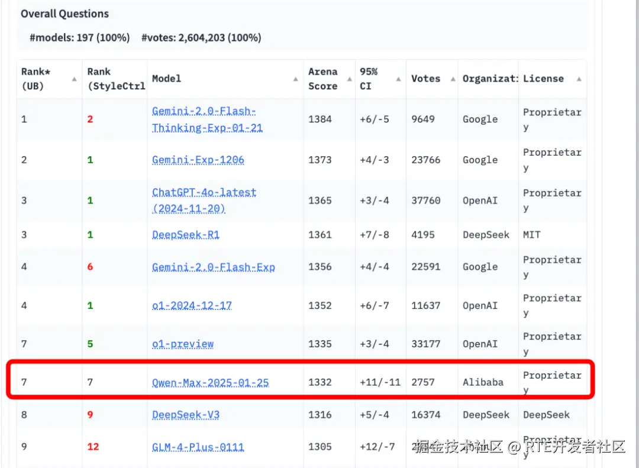The width and height of the screenshot is (639, 468).
Task: Click the Overall Questions heading
Action: pos(65,14)
